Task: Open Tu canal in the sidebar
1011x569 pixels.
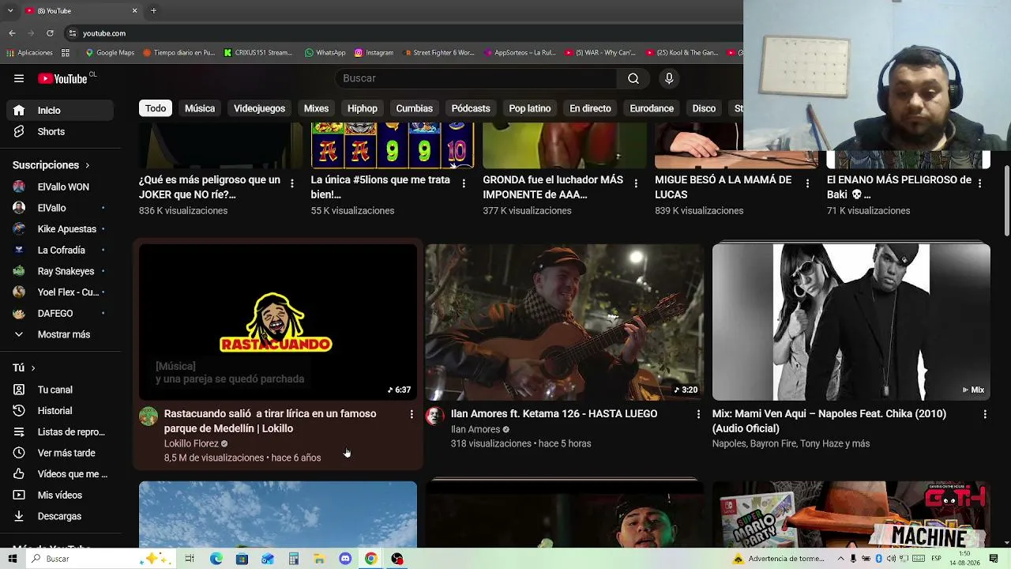Action: (60, 390)
